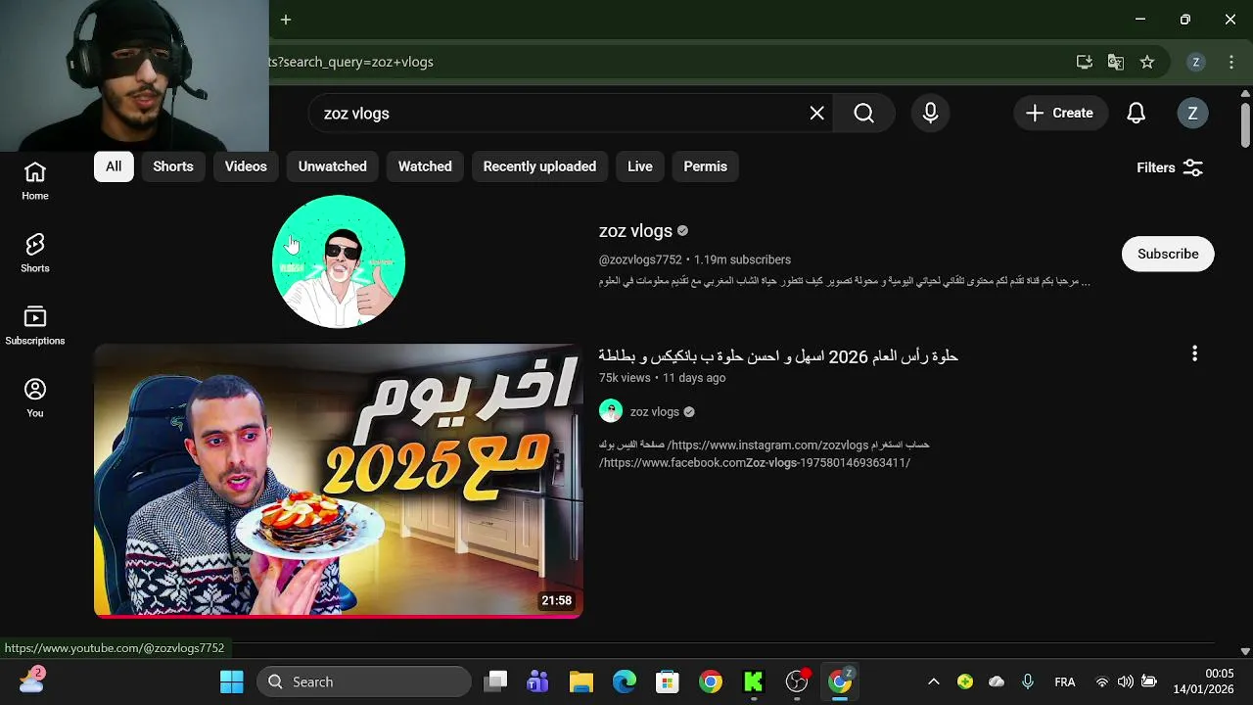The image size is (1253, 705).
Task: Open the Chrome profile Z button
Action: 1195,62
